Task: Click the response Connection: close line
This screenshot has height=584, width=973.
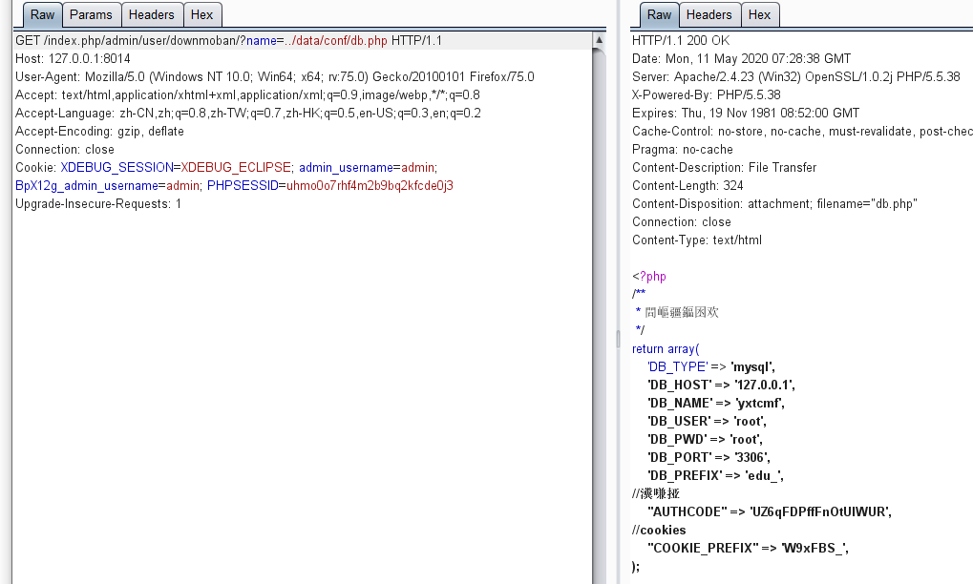Action: 682,222
